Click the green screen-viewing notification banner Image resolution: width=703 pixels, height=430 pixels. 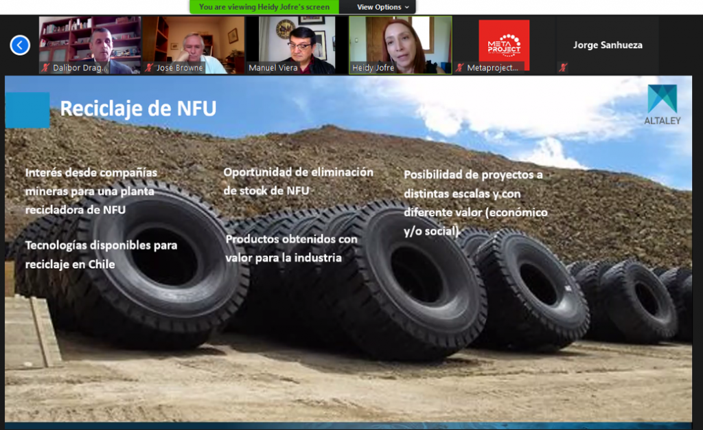click(264, 7)
